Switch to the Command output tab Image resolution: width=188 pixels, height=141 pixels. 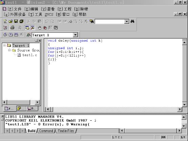[46, 131]
